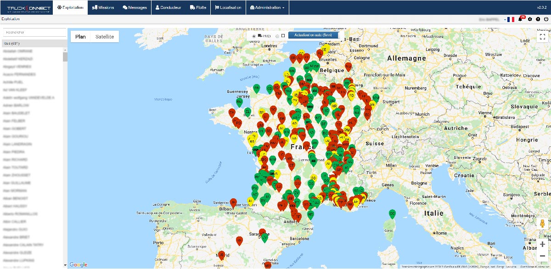Log out using the power icon
This screenshot has width=551, height=269.
pos(546,19)
